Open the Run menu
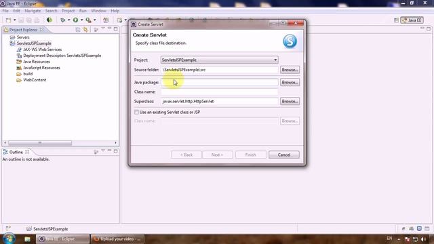Screen dimensions: 434x244 83,11
